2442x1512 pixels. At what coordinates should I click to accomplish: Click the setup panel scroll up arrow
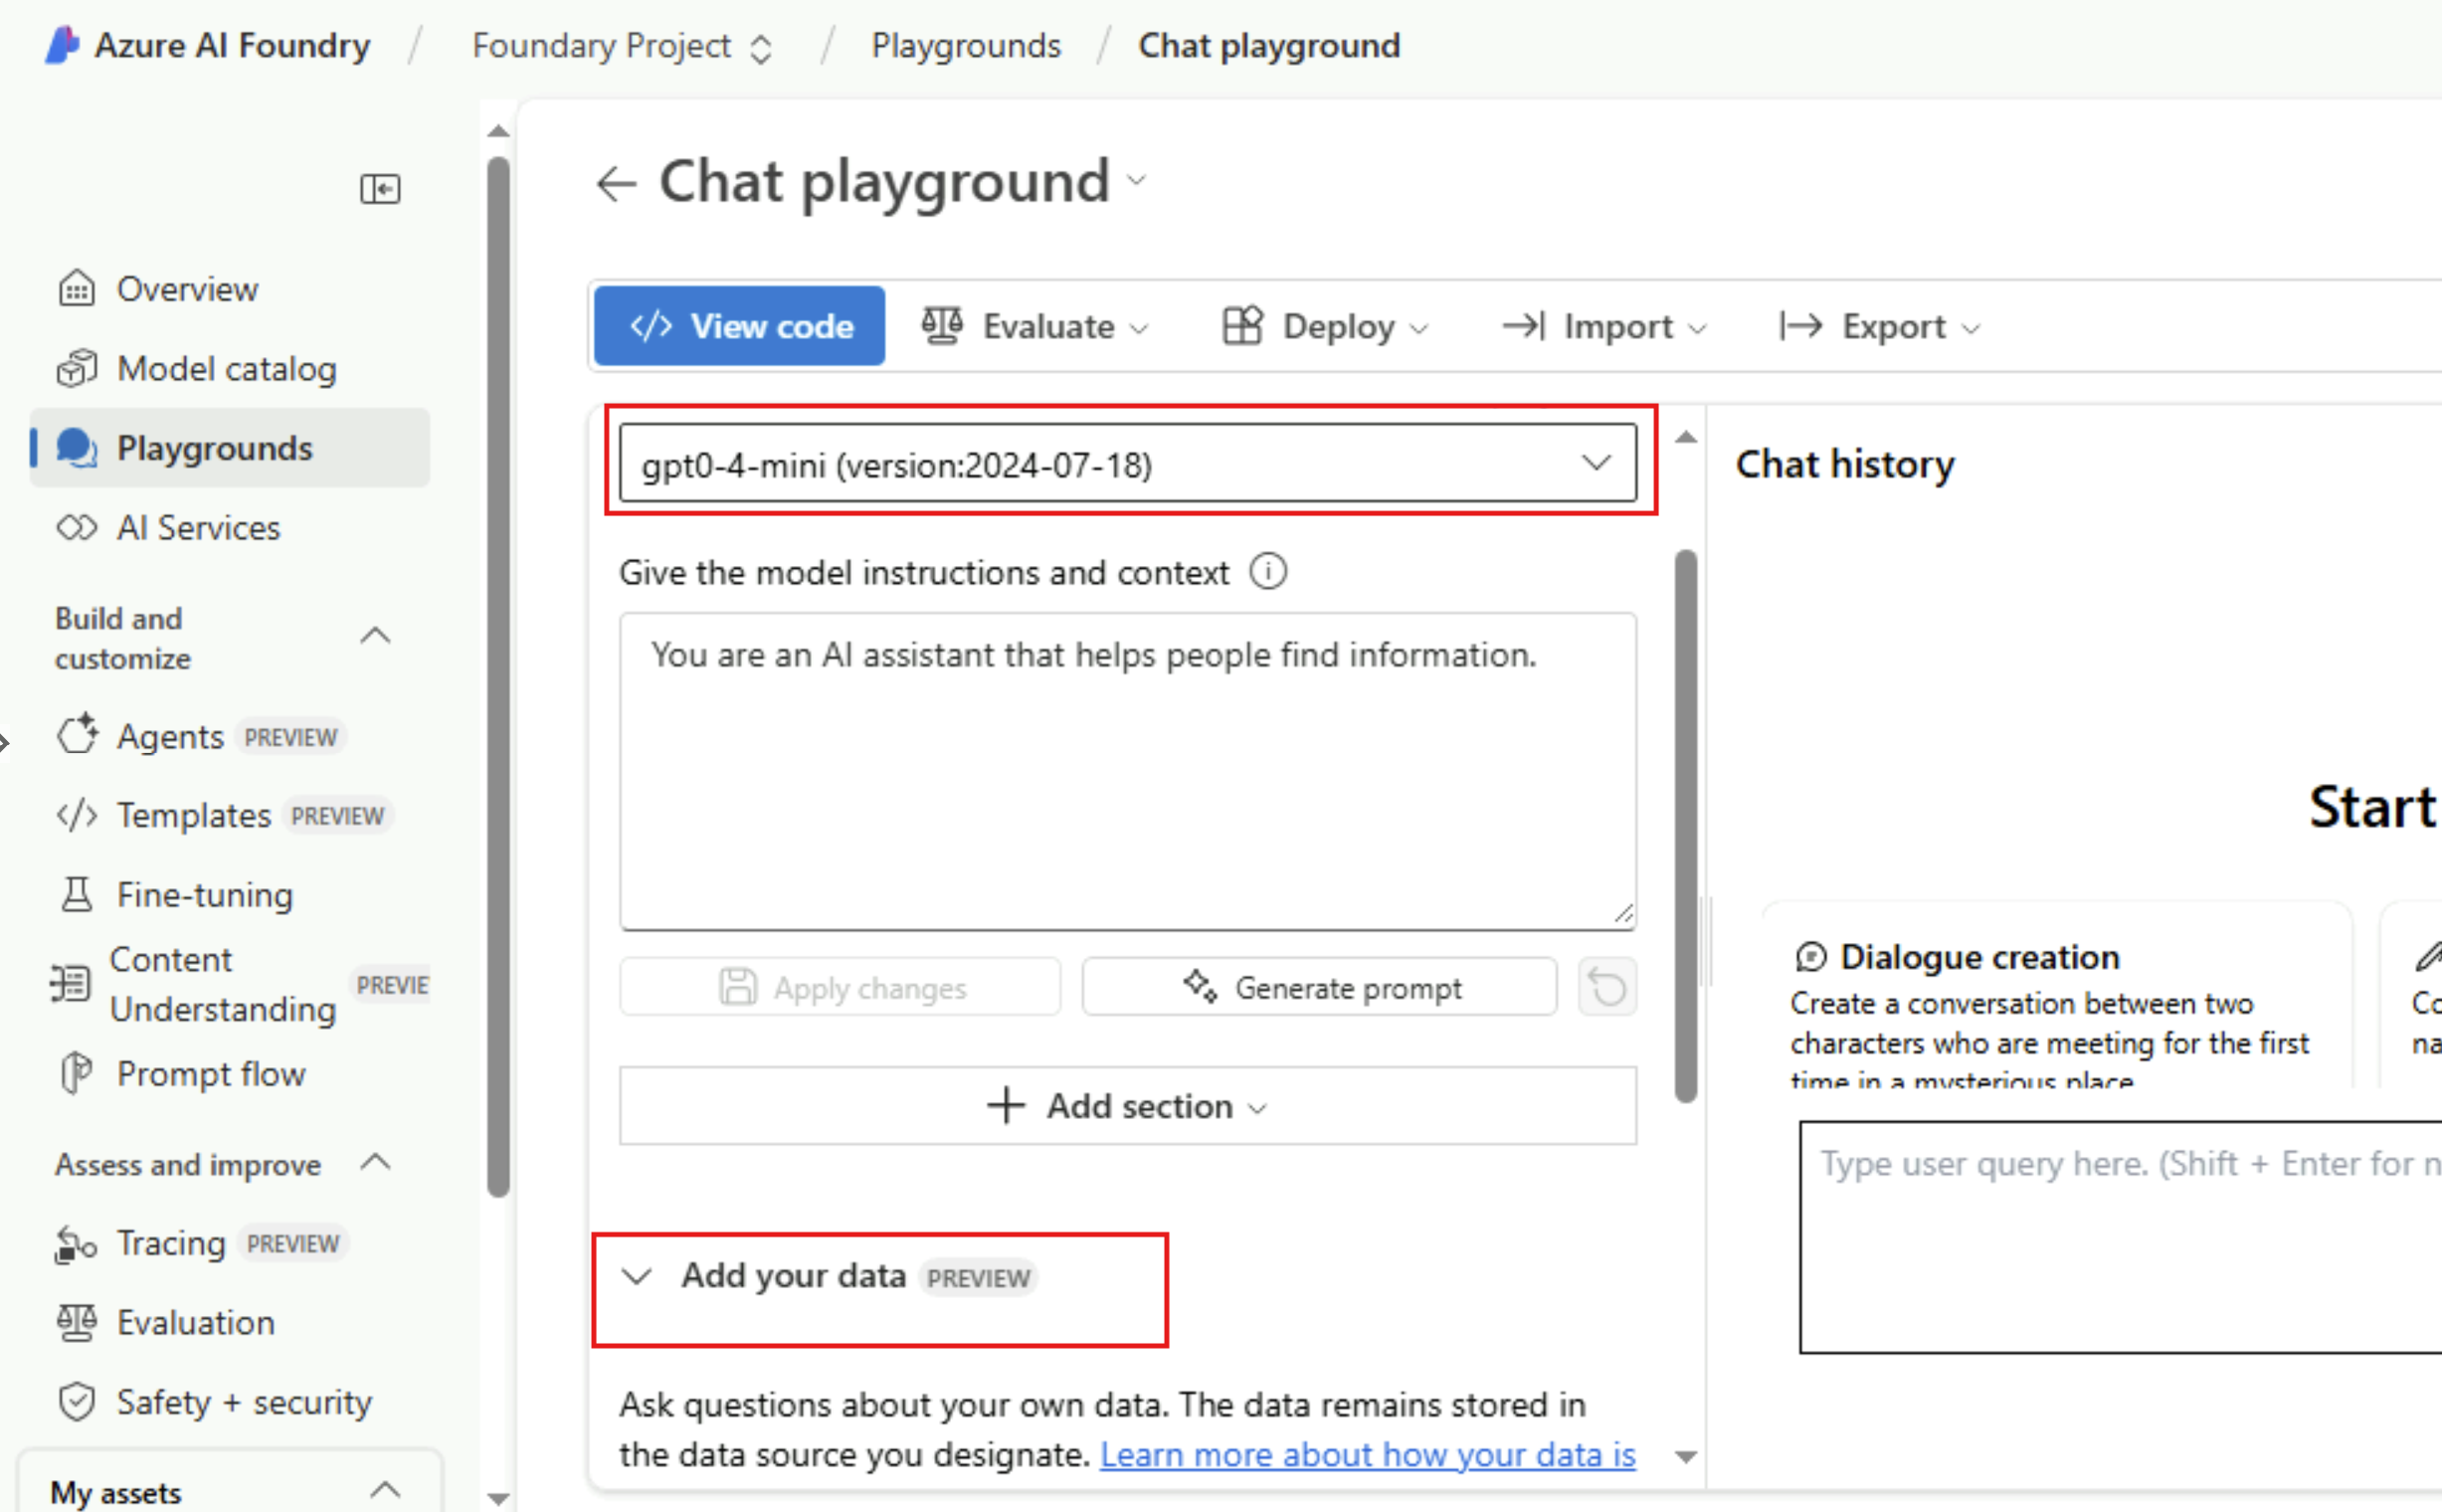1686,437
